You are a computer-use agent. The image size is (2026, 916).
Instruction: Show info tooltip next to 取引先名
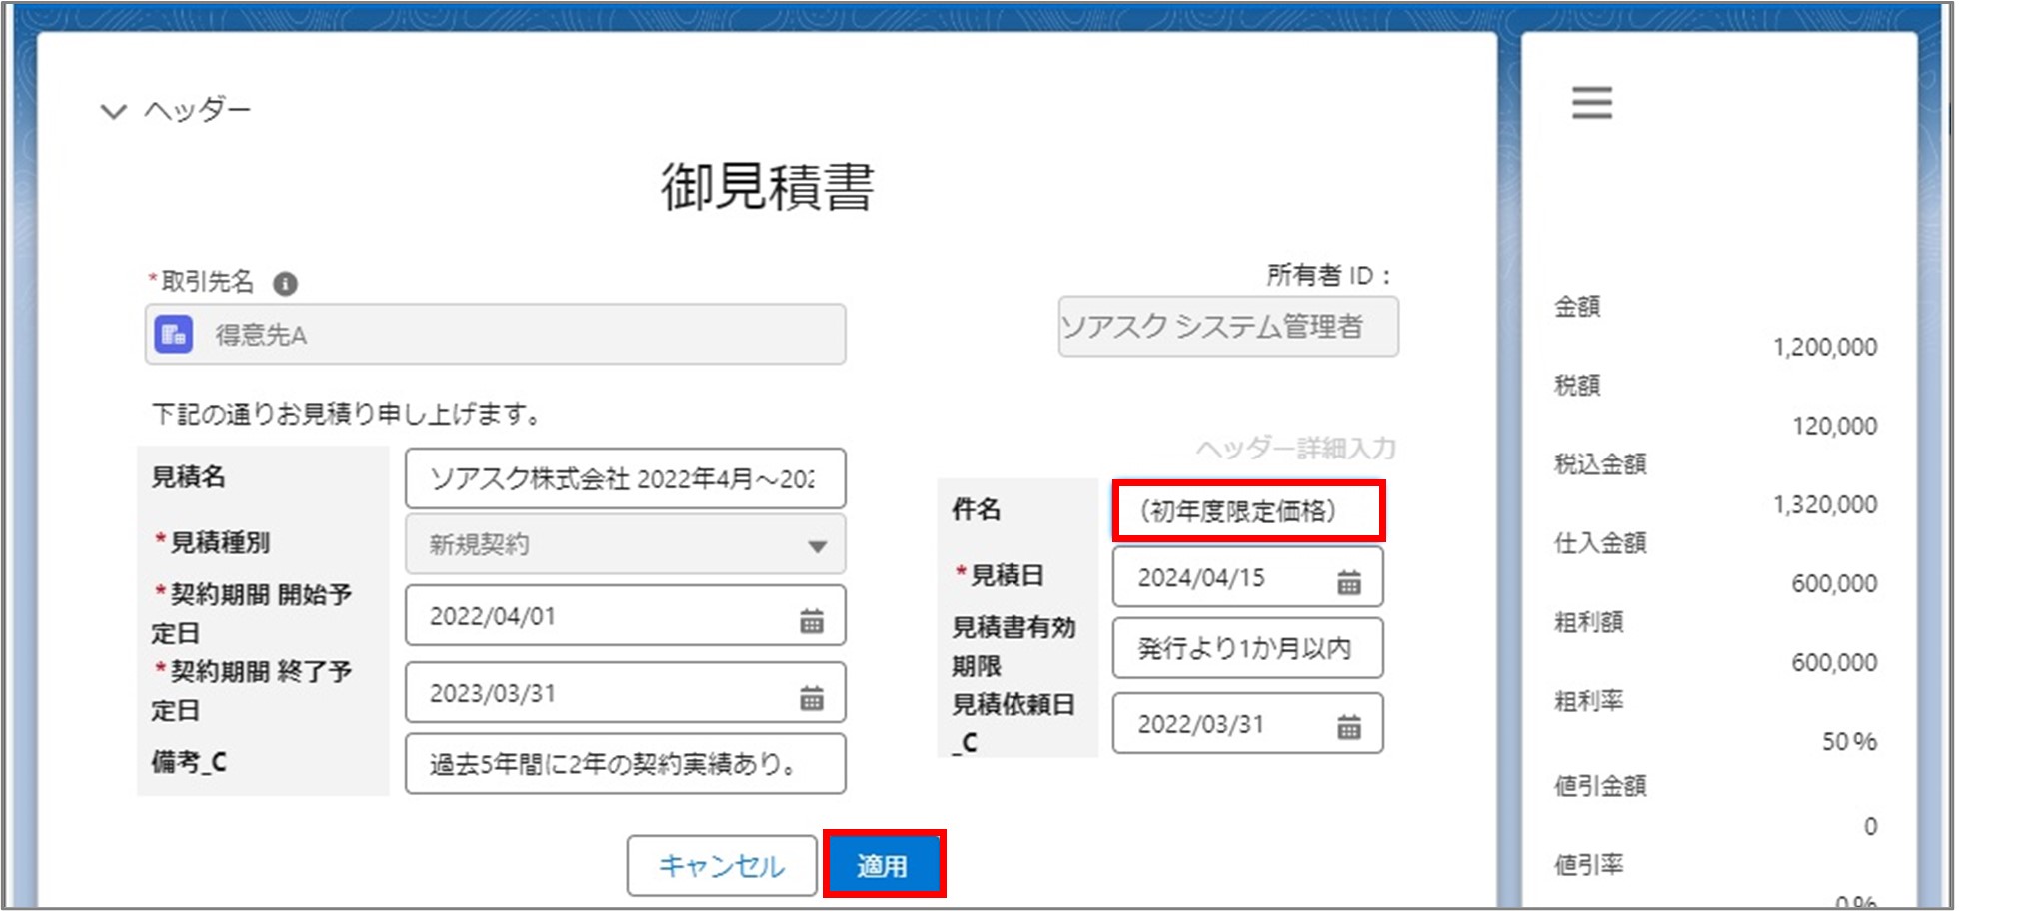285,284
